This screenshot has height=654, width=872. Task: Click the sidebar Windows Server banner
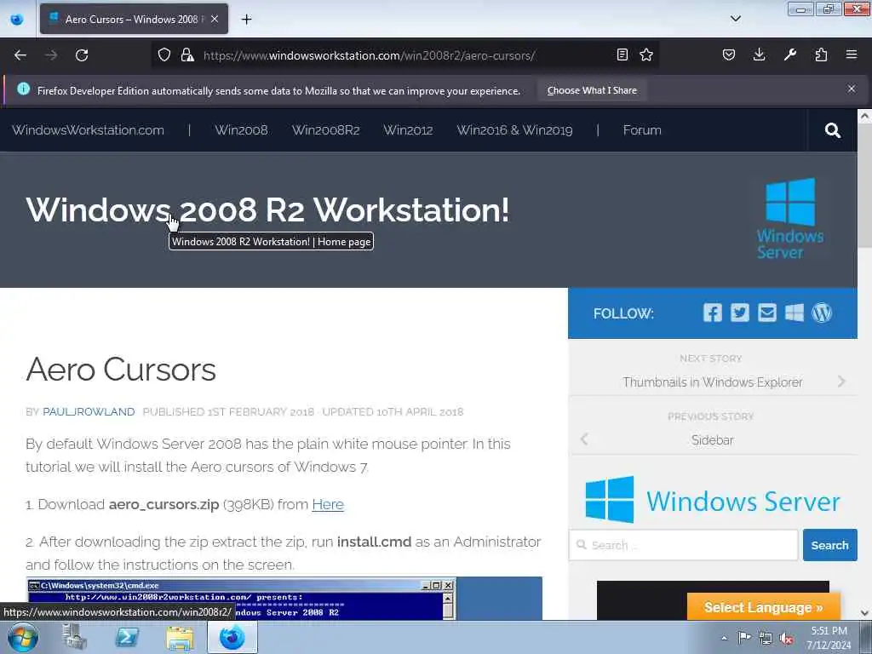coord(713,500)
